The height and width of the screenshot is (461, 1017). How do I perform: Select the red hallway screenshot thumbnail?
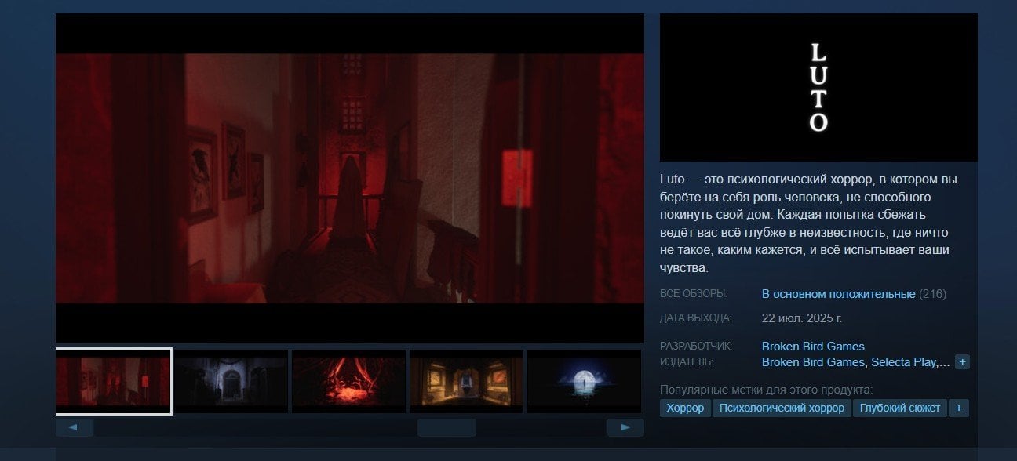pos(114,381)
